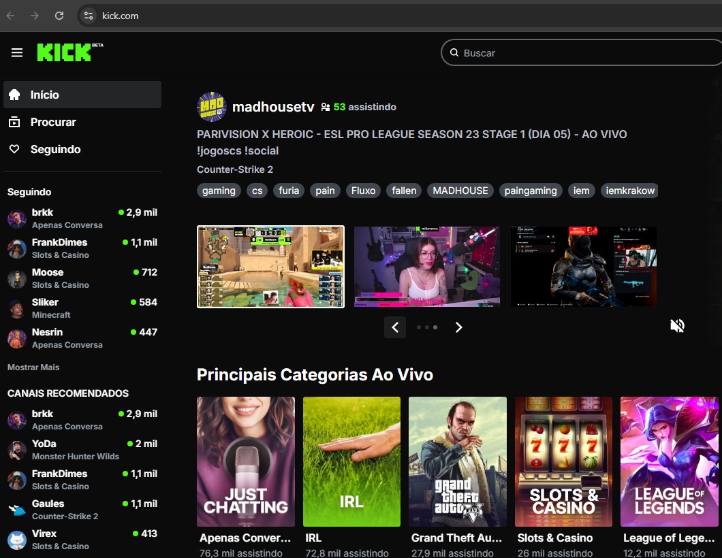This screenshot has height=558, width=722.
Task: Focus the Buscar search field
Action: 582,53
